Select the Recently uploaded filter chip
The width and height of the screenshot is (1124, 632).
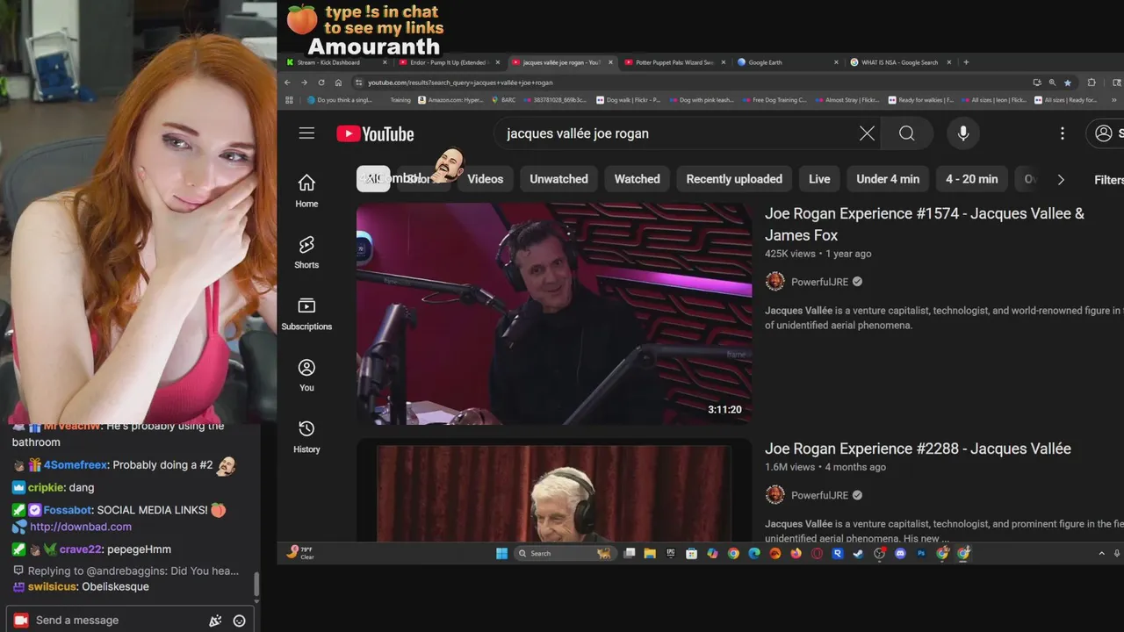click(734, 179)
